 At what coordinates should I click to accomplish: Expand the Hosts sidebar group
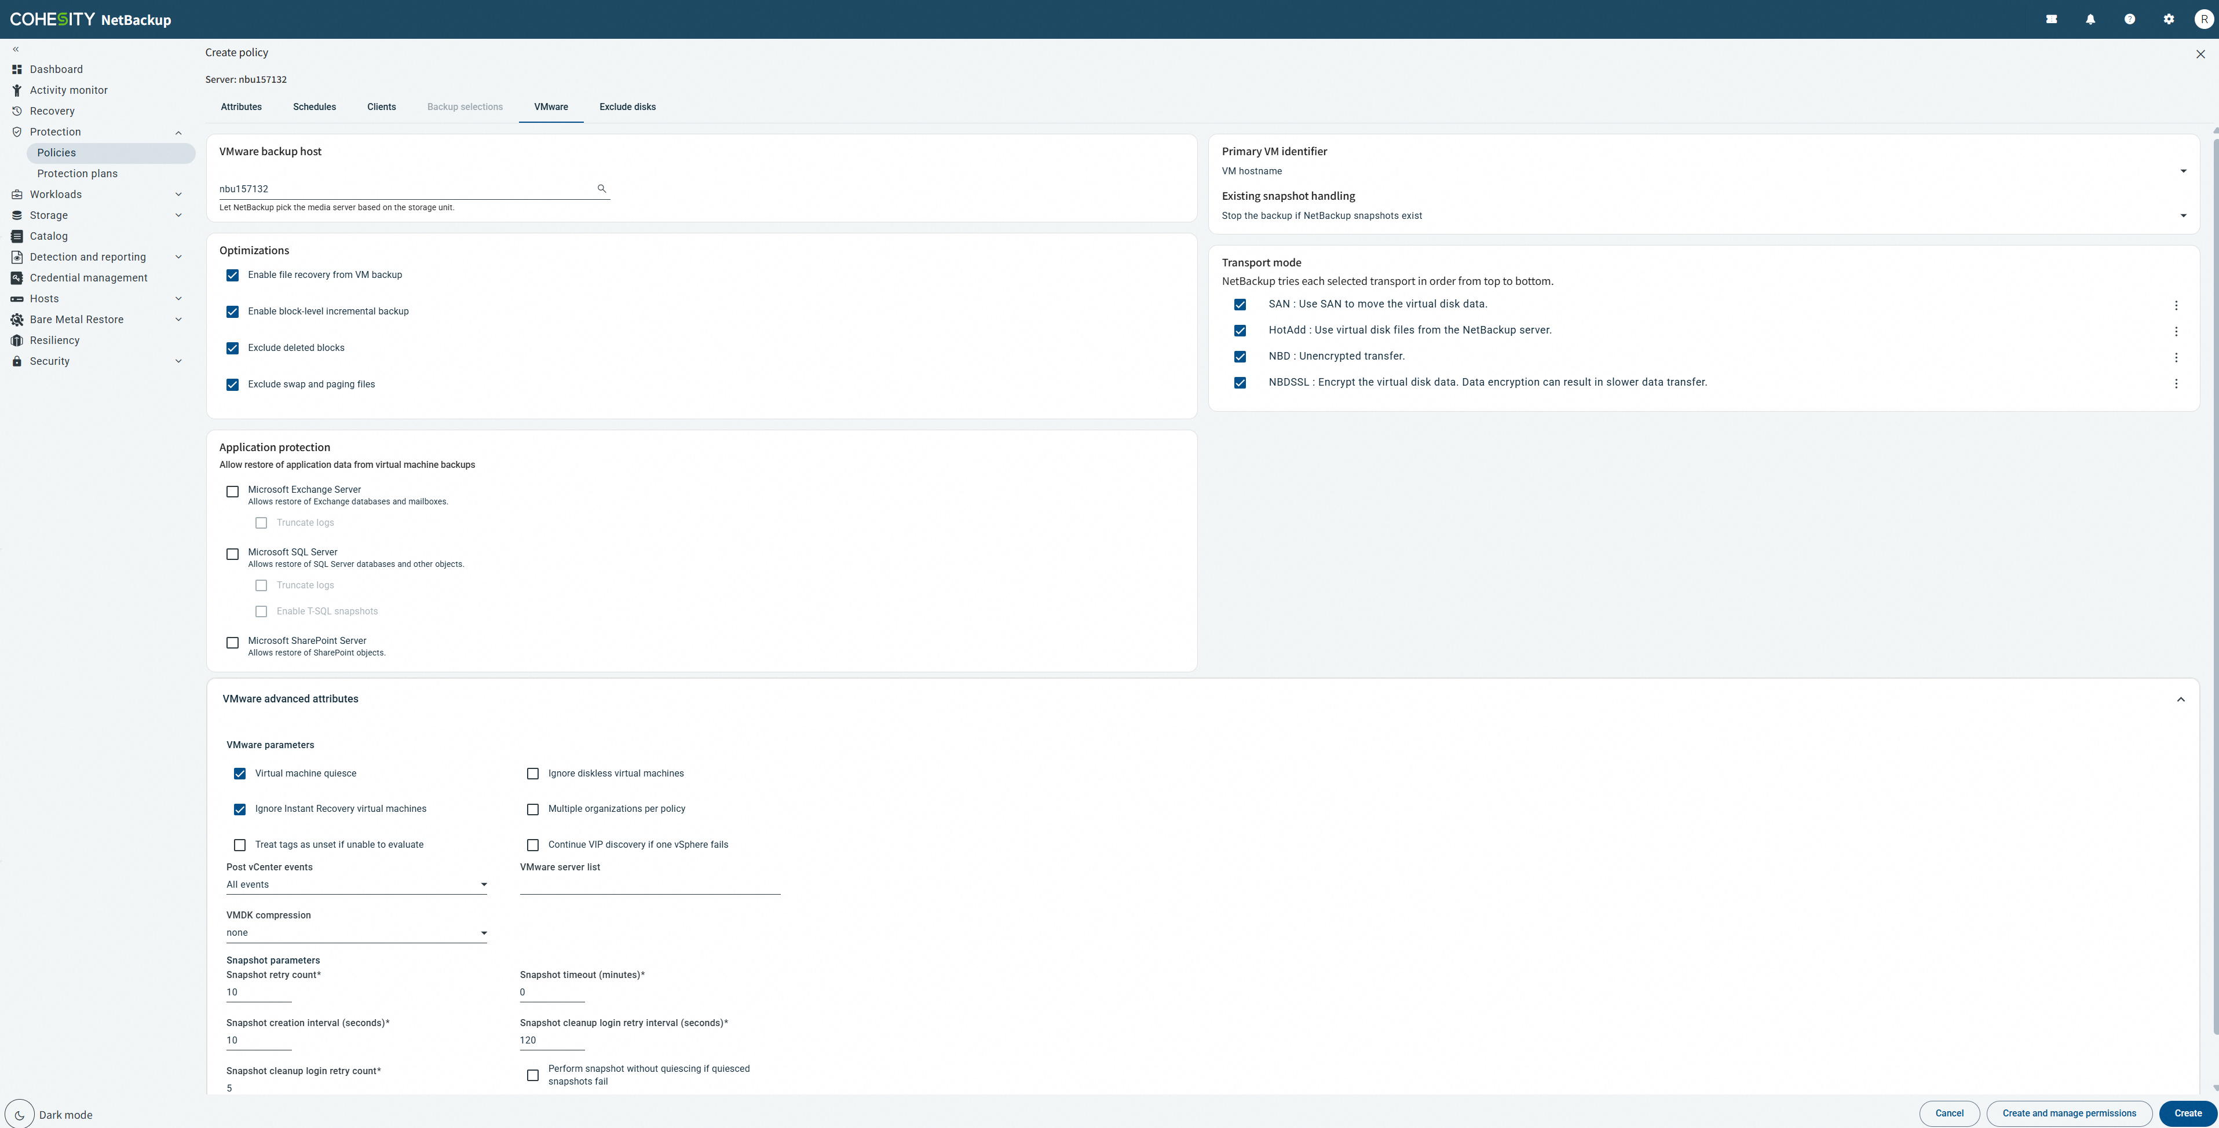178,299
